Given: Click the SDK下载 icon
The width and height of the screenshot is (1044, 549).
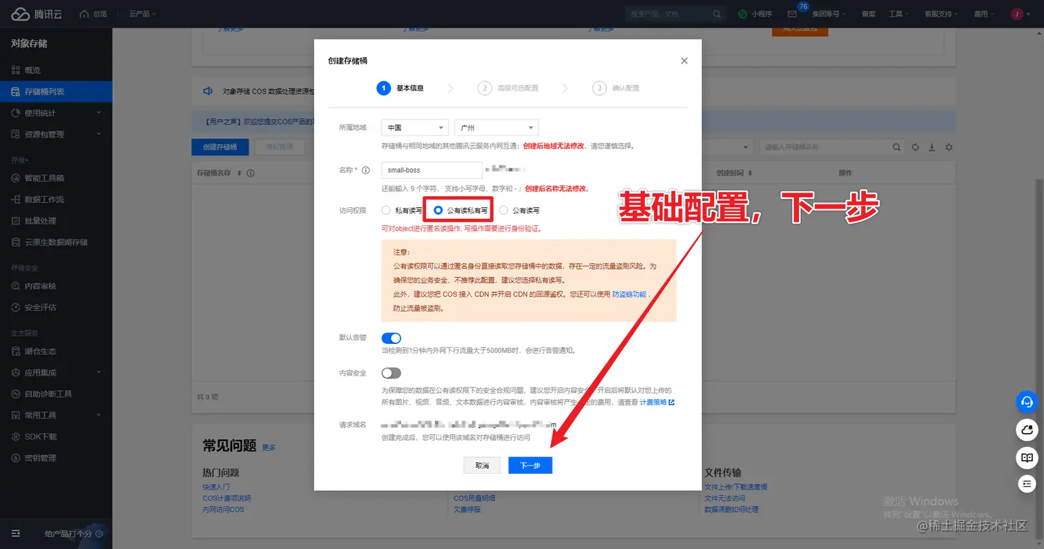Looking at the screenshot, I should click(16, 436).
